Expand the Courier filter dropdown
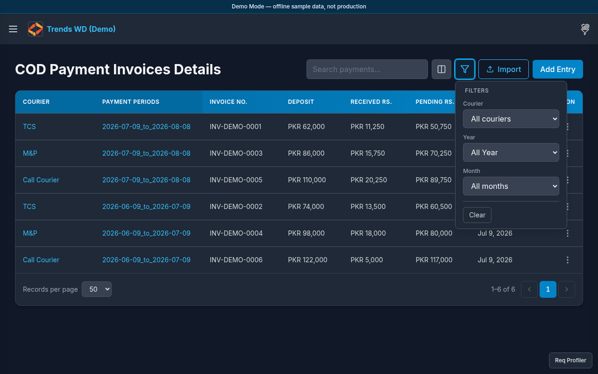Viewport: 598px width, 374px height. click(x=511, y=119)
